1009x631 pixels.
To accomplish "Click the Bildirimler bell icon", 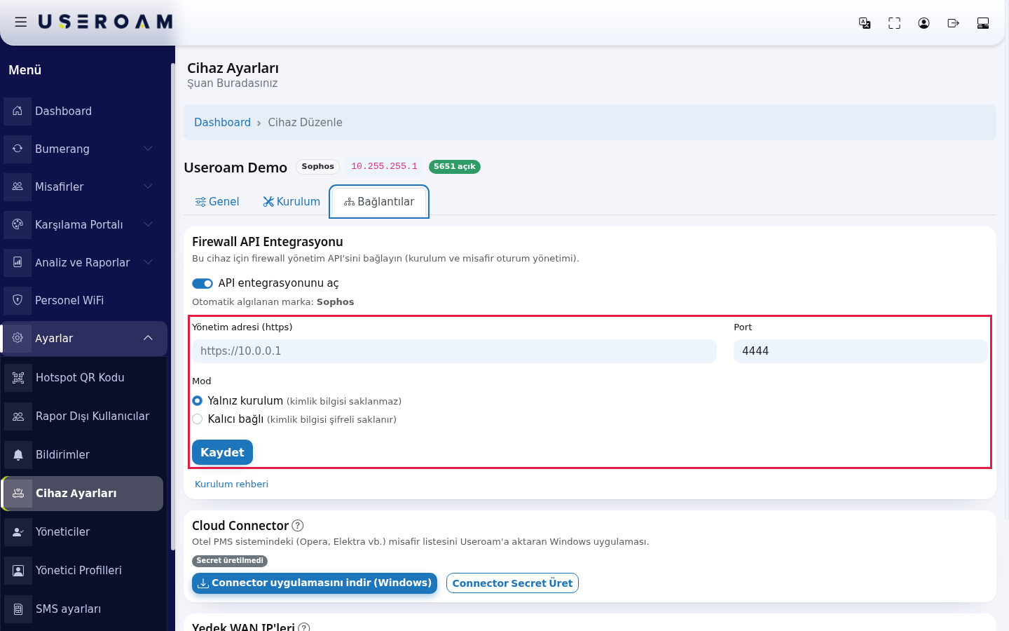I will (x=18, y=455).
